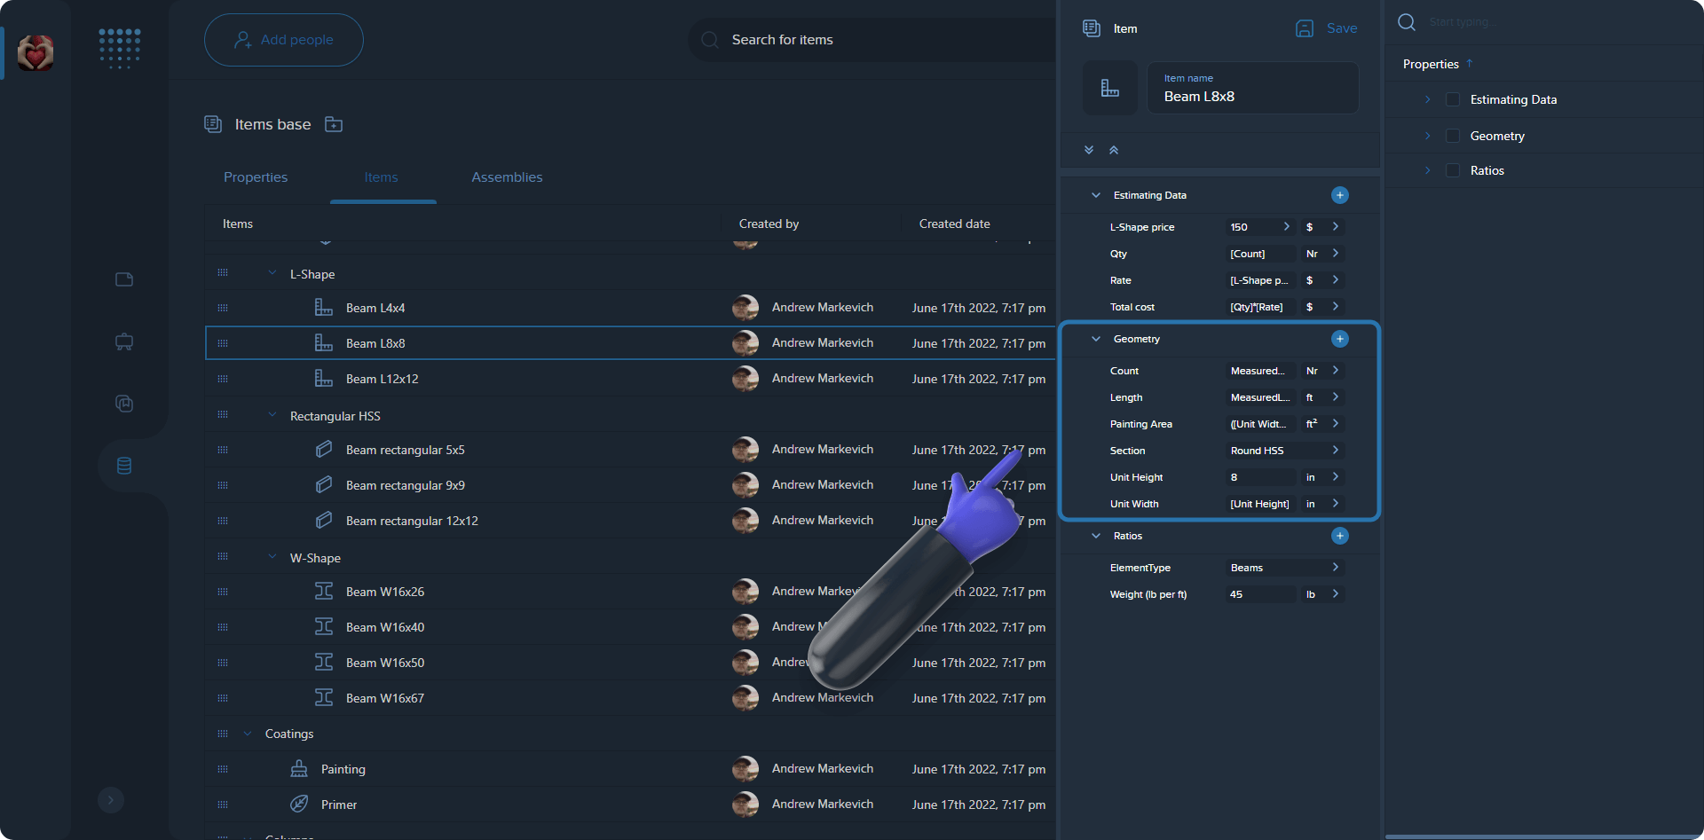Click the L-shape icon of Beam L12x12

(324, 379)
